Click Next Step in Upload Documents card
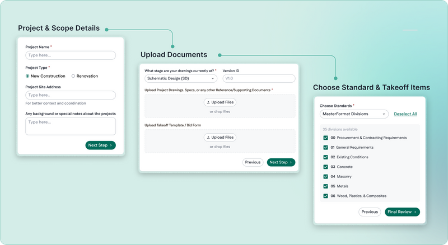448x245 pixels. pos(281,162)
